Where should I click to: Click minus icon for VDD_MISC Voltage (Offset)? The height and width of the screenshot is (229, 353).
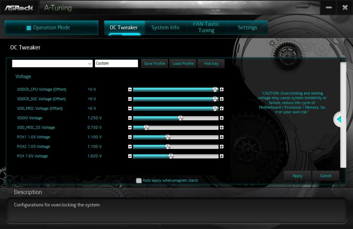(130, 108)
